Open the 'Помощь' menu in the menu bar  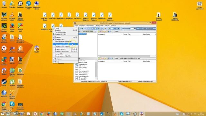pyautogui.click(x=113, y=26)
